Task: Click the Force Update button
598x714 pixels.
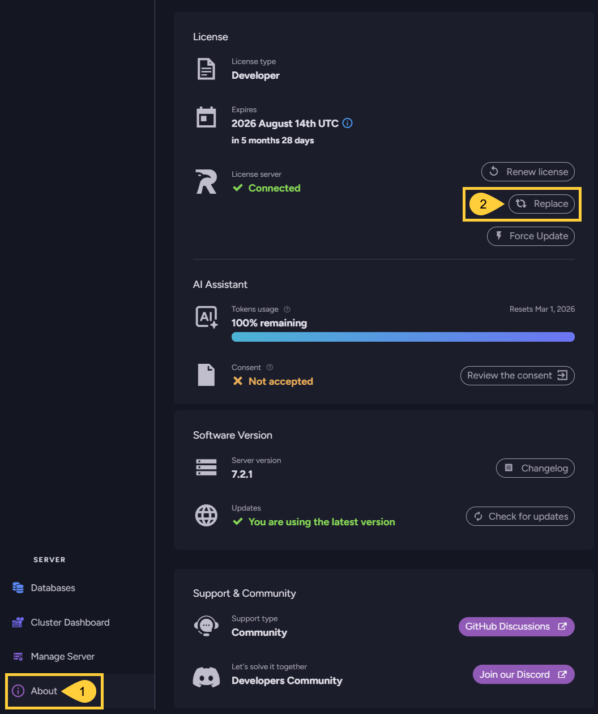Action: (531, 236)
